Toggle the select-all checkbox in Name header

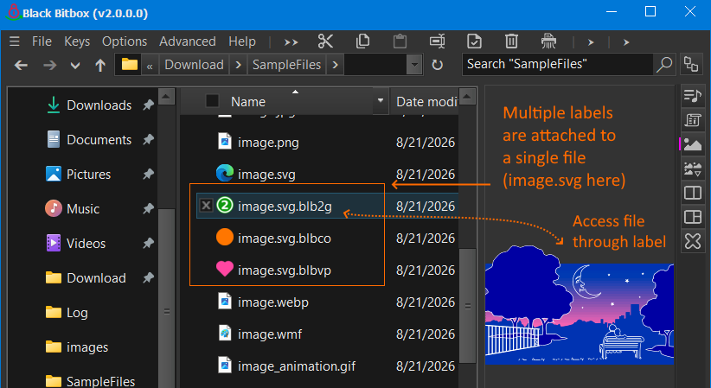click(212, 100)
